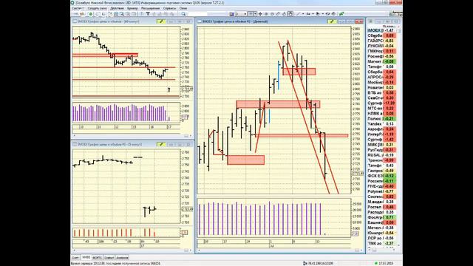Open the Сервисы menu
Screen dimensions: 473x266
(169, 8)
